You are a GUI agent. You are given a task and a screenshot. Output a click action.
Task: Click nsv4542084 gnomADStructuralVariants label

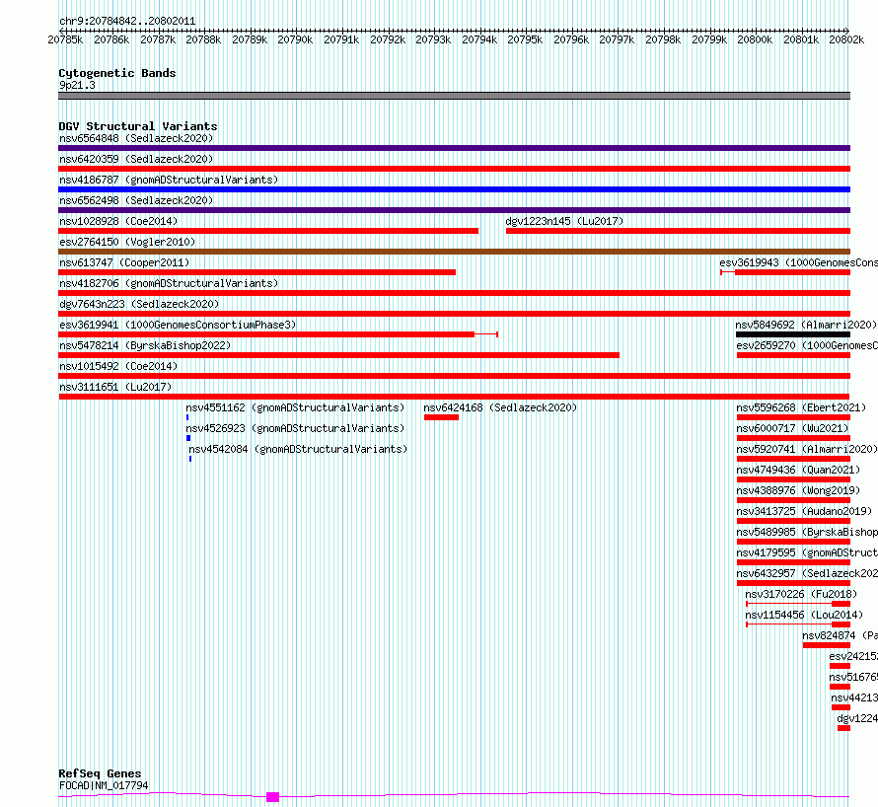[298, 449]
